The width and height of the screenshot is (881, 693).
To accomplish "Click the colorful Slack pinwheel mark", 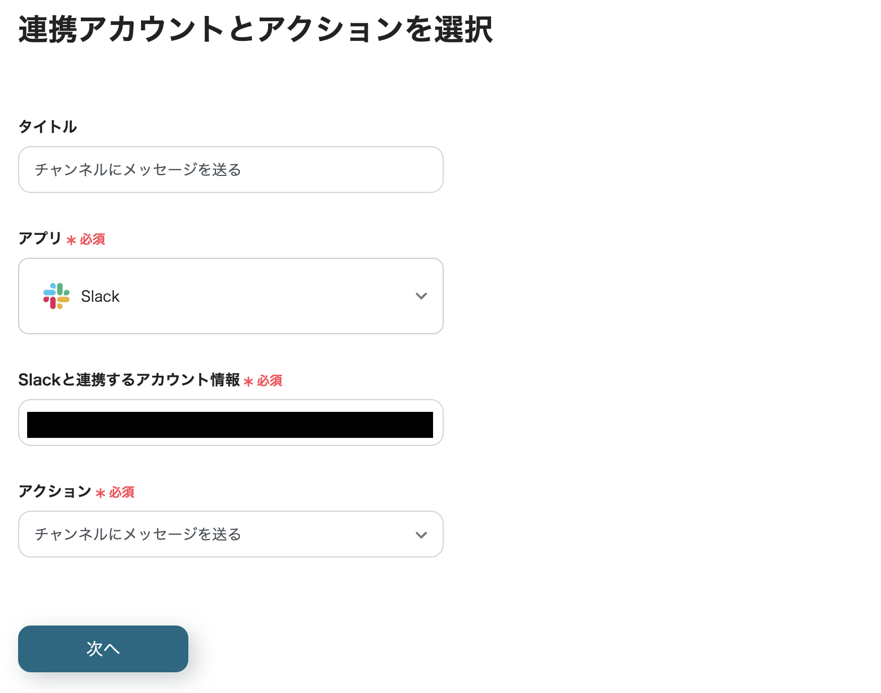I will click(x=56, y=296).
